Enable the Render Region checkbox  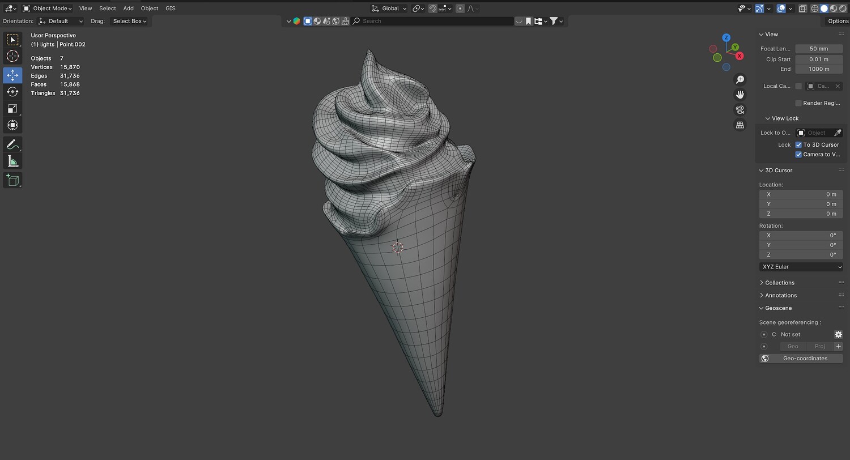click(x=798, y=103)
